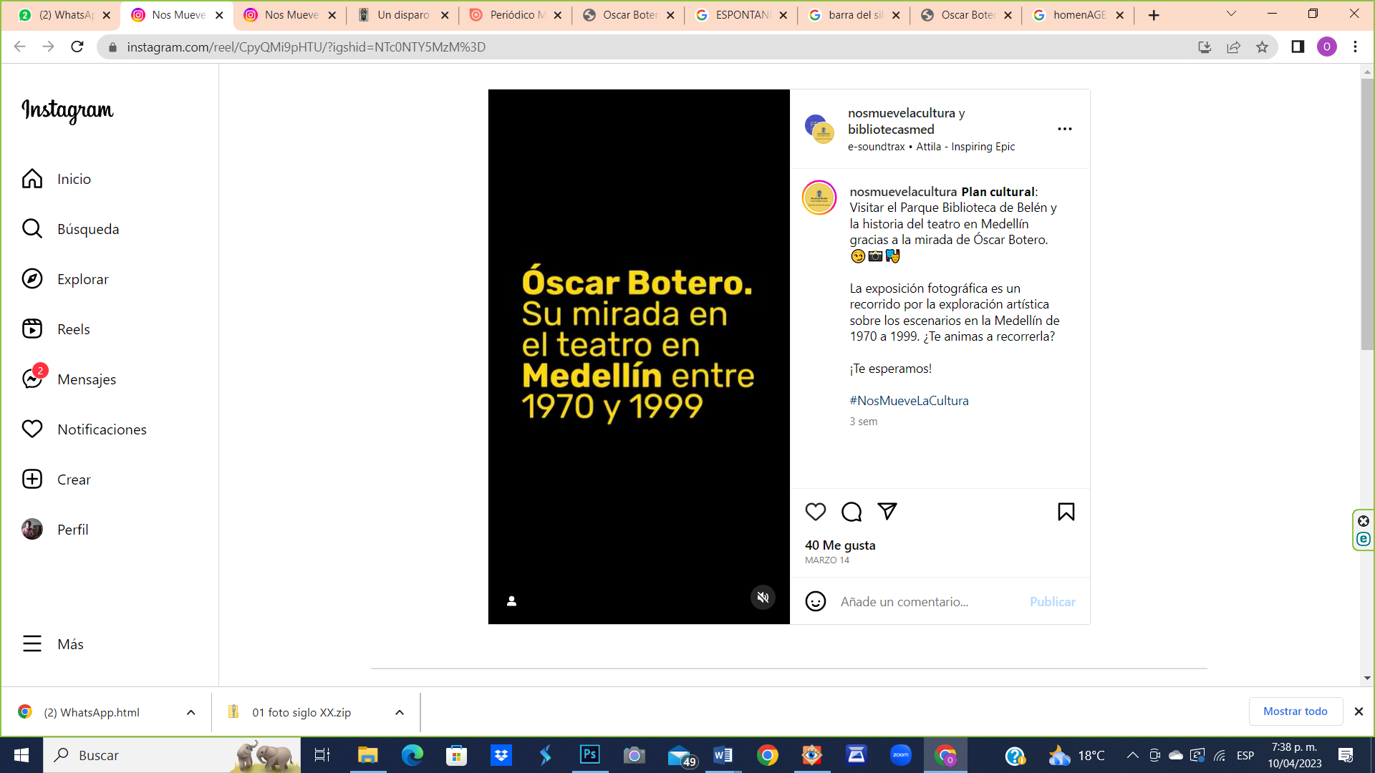
Task: Expand 01 foto siglo XX.zip options
Action: pyautogui.click(x=400, y=712)
